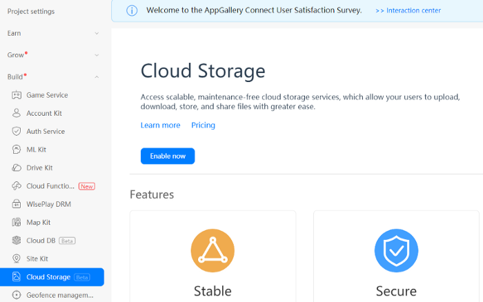Click the New badge on Cloud Functions
Image resolution: width=483 pixels, height=302 pixels.
[x=86, y=186]
